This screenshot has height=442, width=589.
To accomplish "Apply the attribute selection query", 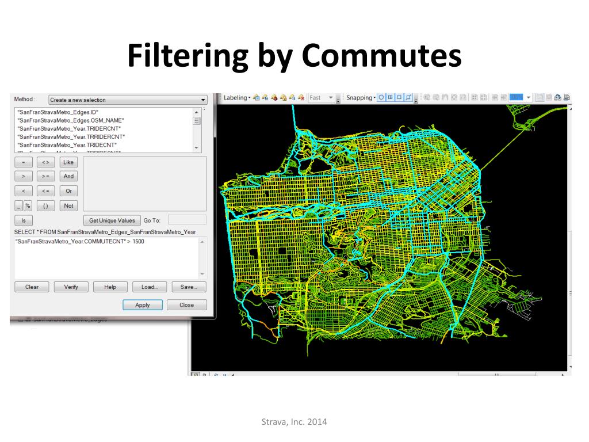I will pyautogui.click(x=143, y=305).
